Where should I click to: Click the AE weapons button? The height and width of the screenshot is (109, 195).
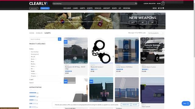pos(143,22)
